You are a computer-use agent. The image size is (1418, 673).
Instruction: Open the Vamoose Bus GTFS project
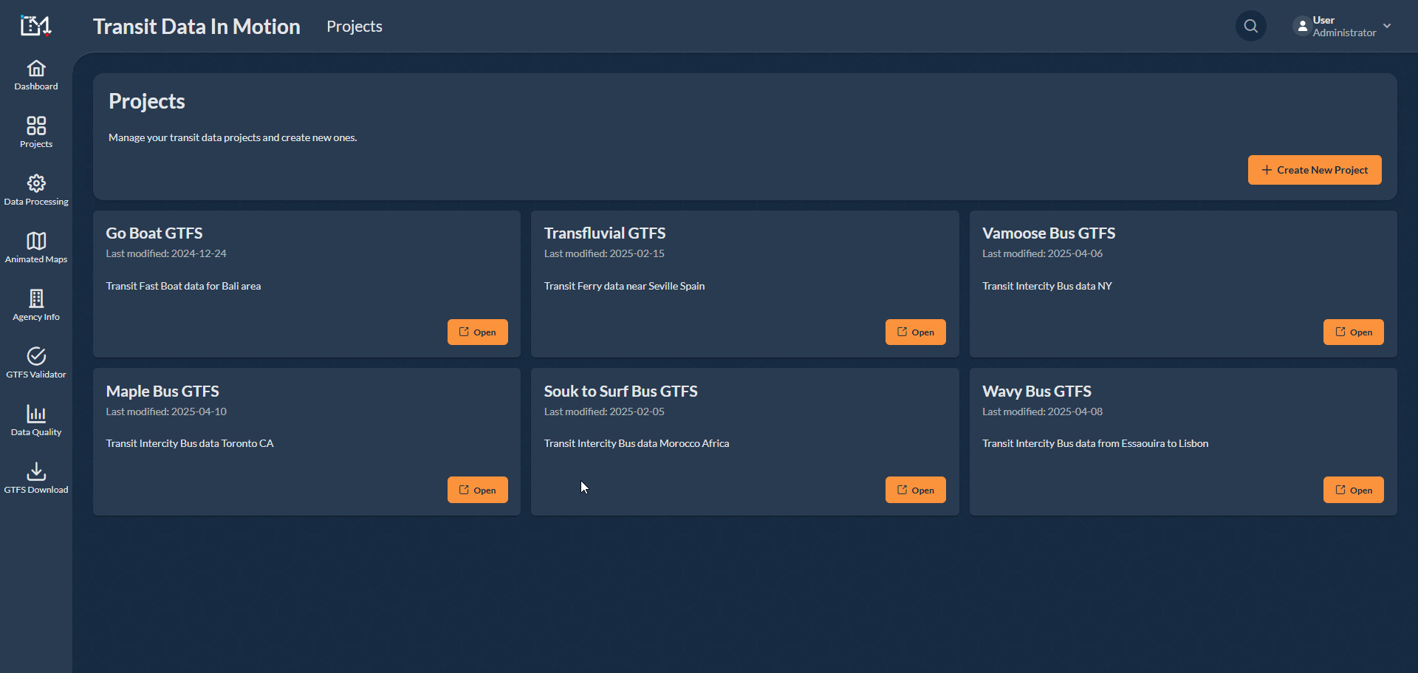(x=1353, y=332)
